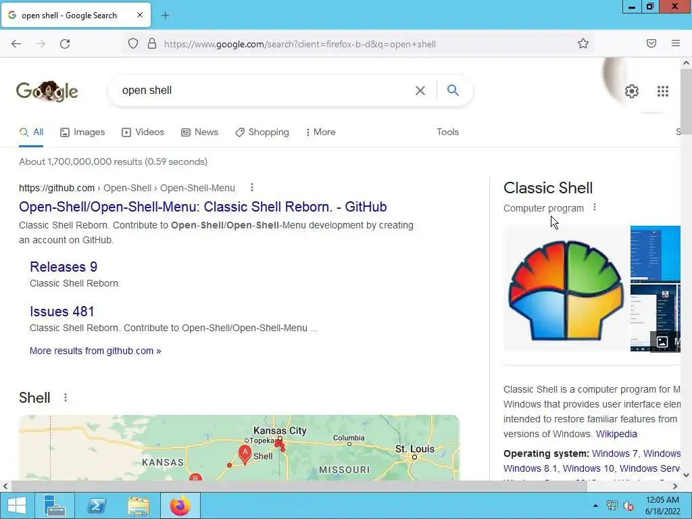This screenshot has height=519, width=692.
Task: Click the Classic Shell panel title
Action: pos(547,188)
